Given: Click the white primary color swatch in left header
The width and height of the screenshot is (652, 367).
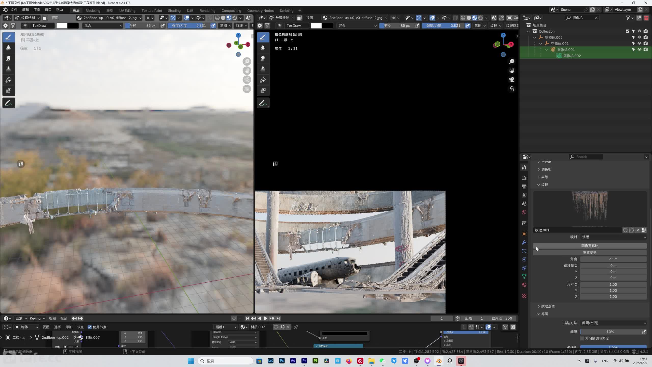Looking at the screenshot, I should coord(62,25).
